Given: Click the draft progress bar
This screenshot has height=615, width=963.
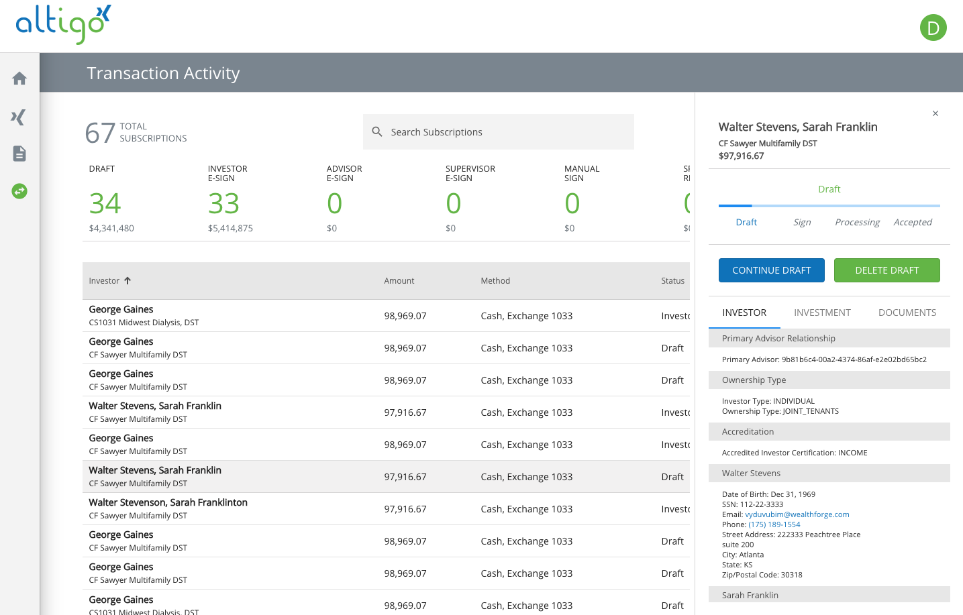Looking at the screenshot, I should point(829,206).
